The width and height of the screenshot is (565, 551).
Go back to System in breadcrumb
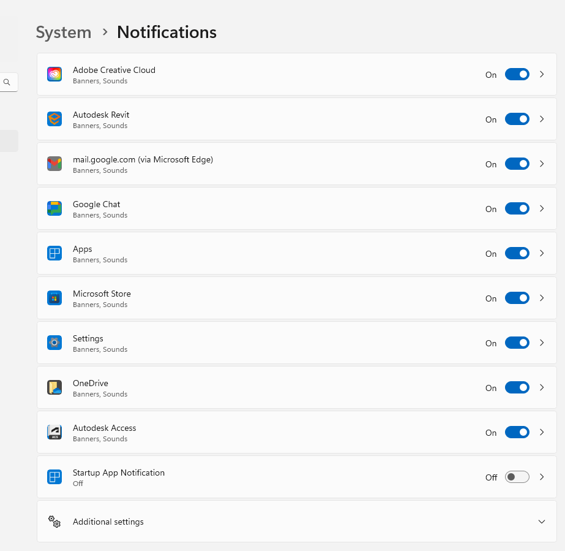tap(64, 32)
